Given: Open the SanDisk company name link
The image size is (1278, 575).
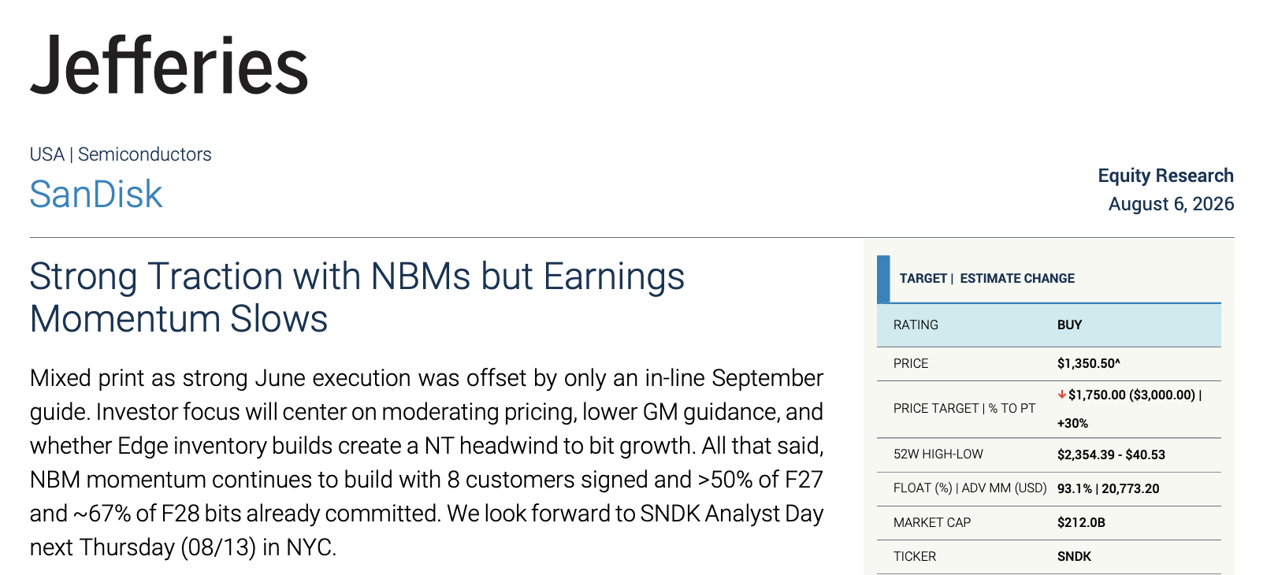Looking at the screenshot, I should [x=95, y=194].
